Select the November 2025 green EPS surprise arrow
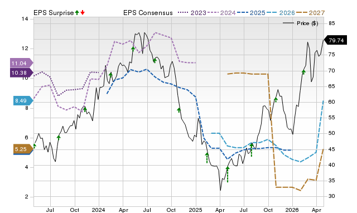The width and height of the screenshot is (357, 213). pos(276,100)
